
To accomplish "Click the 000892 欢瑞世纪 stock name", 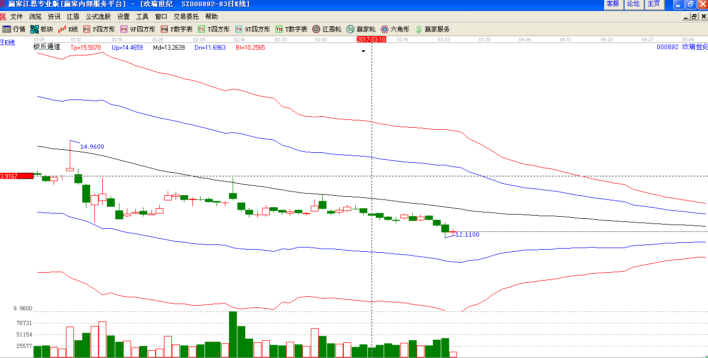I will 682,47.
